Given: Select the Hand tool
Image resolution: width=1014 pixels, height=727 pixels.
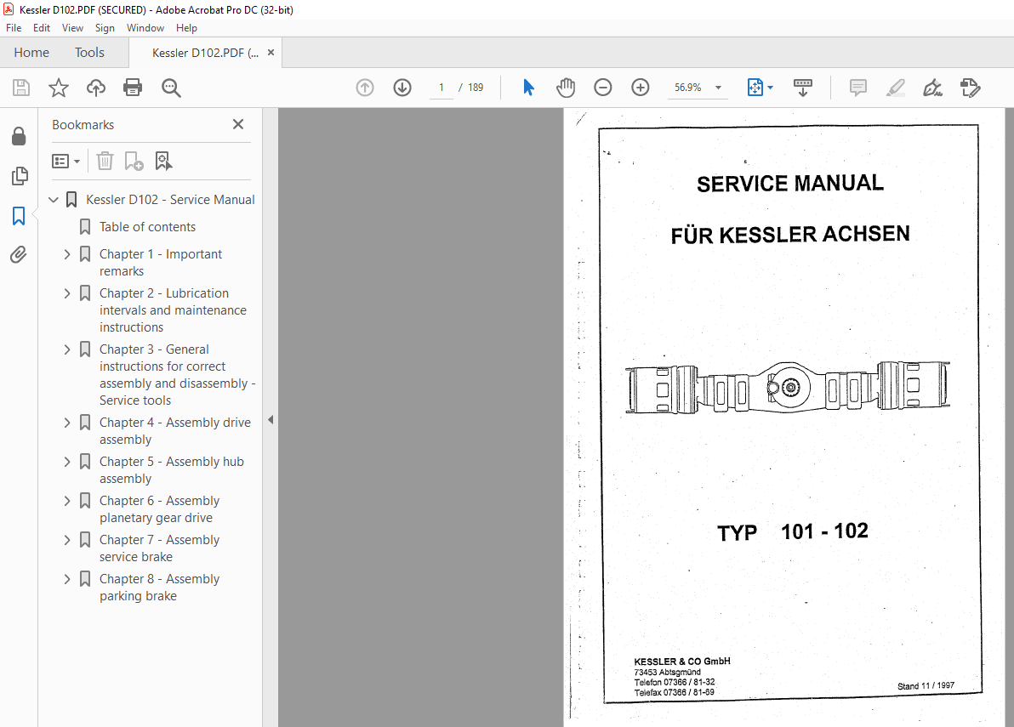Looking at the screenshot, I should (565, 87).
